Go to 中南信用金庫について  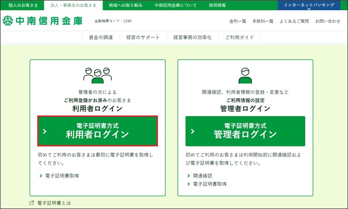(x=175, y=5)
